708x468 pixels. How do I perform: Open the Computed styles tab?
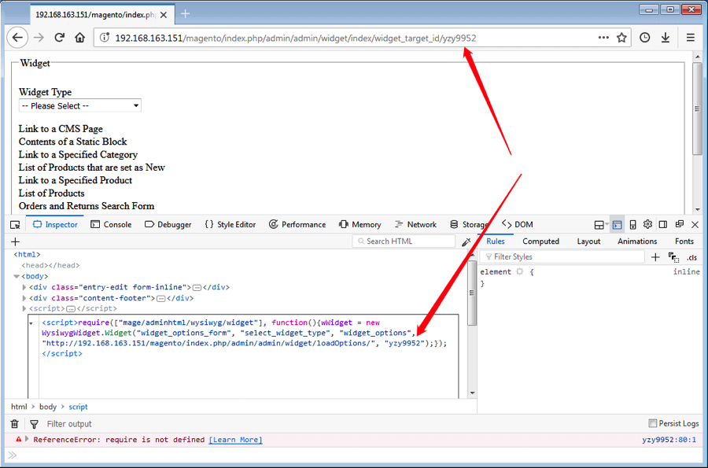(x=540, y=241)
